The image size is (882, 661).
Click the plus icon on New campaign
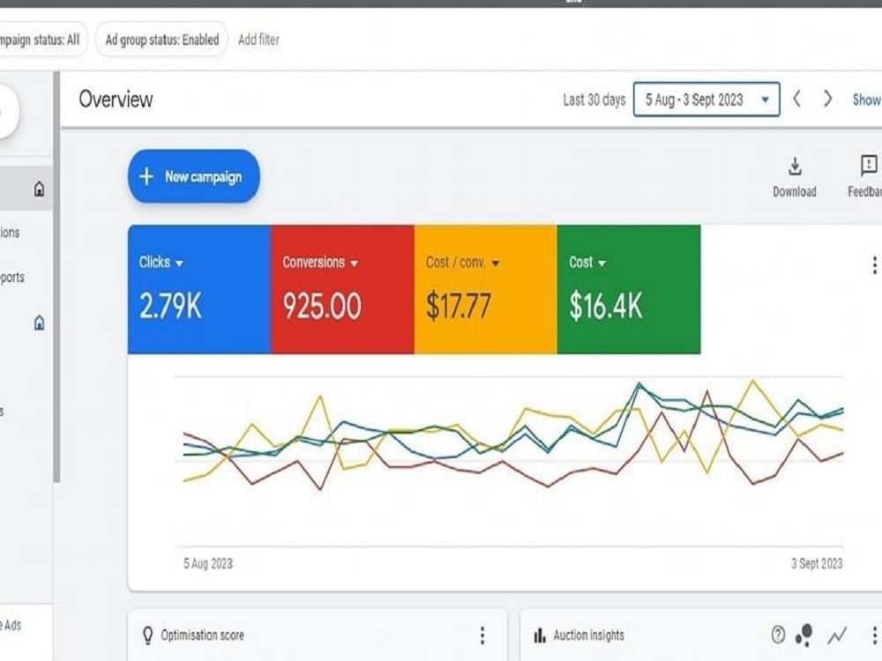146,176
